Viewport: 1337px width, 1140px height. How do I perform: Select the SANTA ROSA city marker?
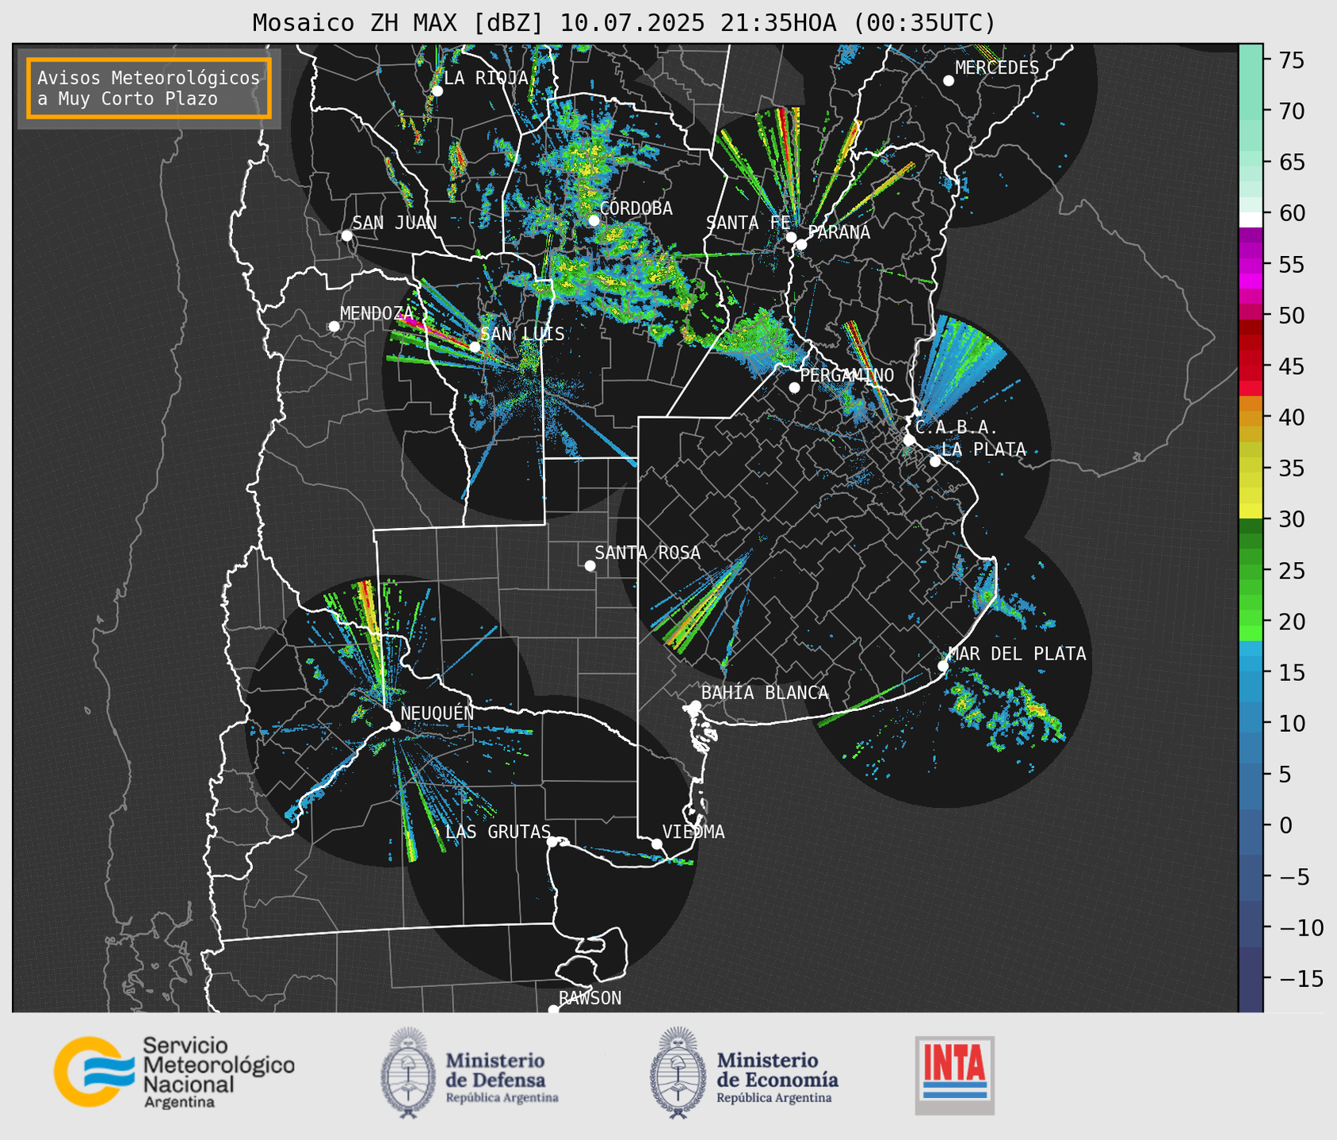pyautogui.click(x=590, y=565)
